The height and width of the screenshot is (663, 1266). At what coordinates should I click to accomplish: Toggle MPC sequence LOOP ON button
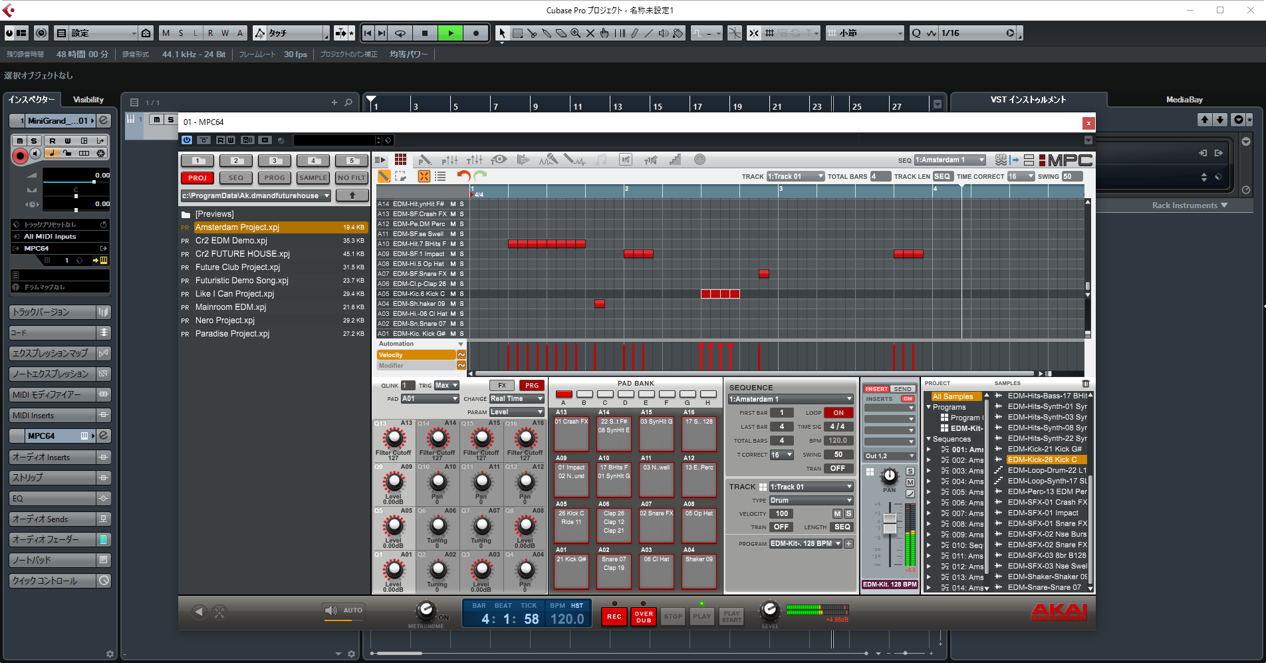click(x=838, y=412)
